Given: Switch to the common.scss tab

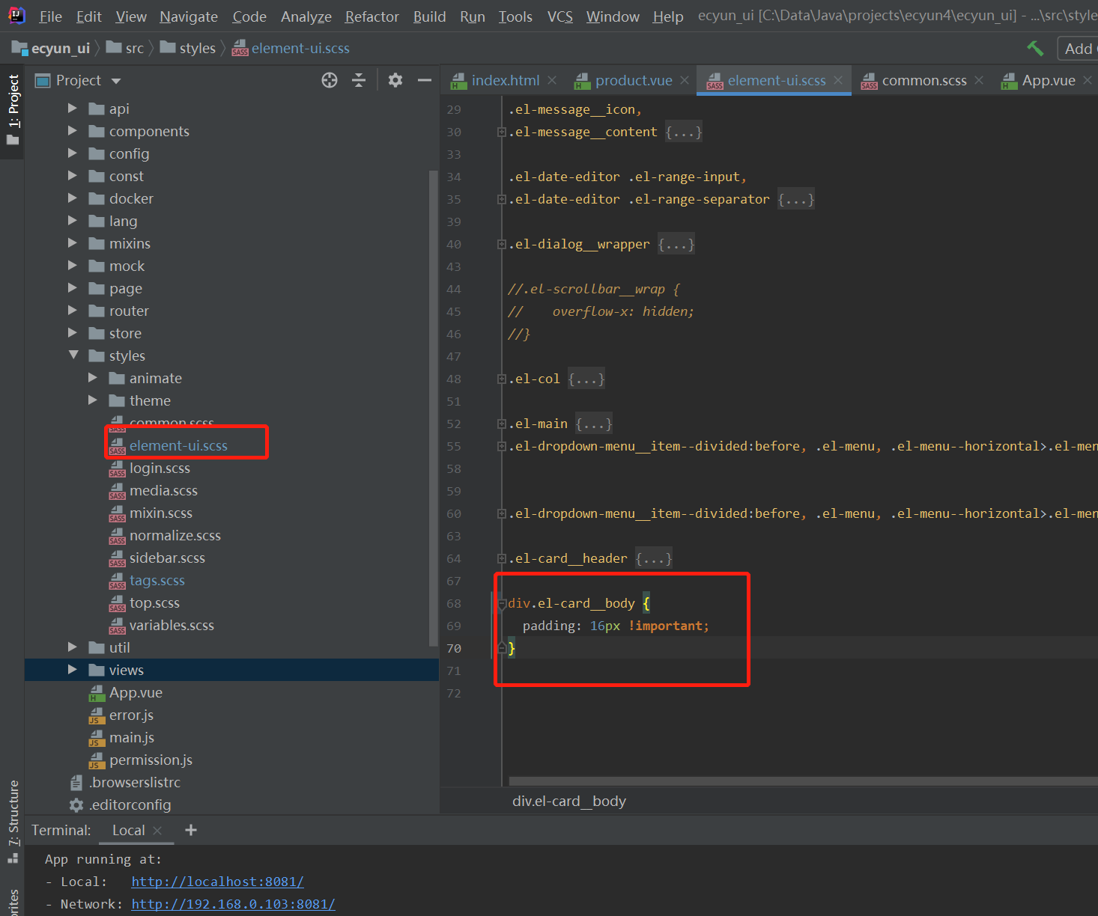Looking at the screenshot, I should [x=924, y=80].
